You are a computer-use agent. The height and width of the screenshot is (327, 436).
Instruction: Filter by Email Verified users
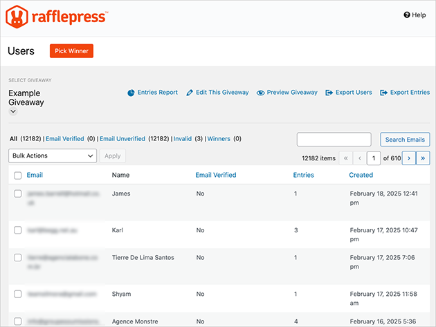(x=65, y=139)
